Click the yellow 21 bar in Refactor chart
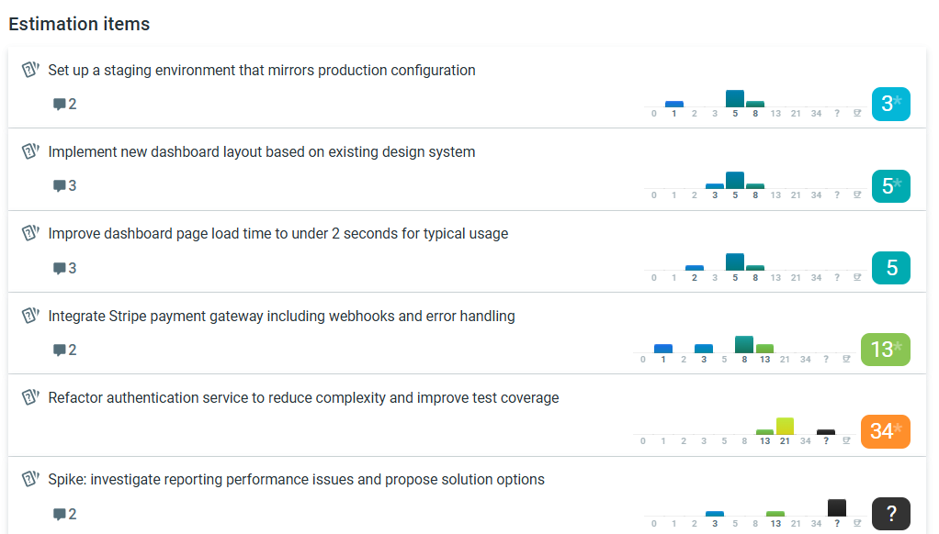 coord(785,426)
